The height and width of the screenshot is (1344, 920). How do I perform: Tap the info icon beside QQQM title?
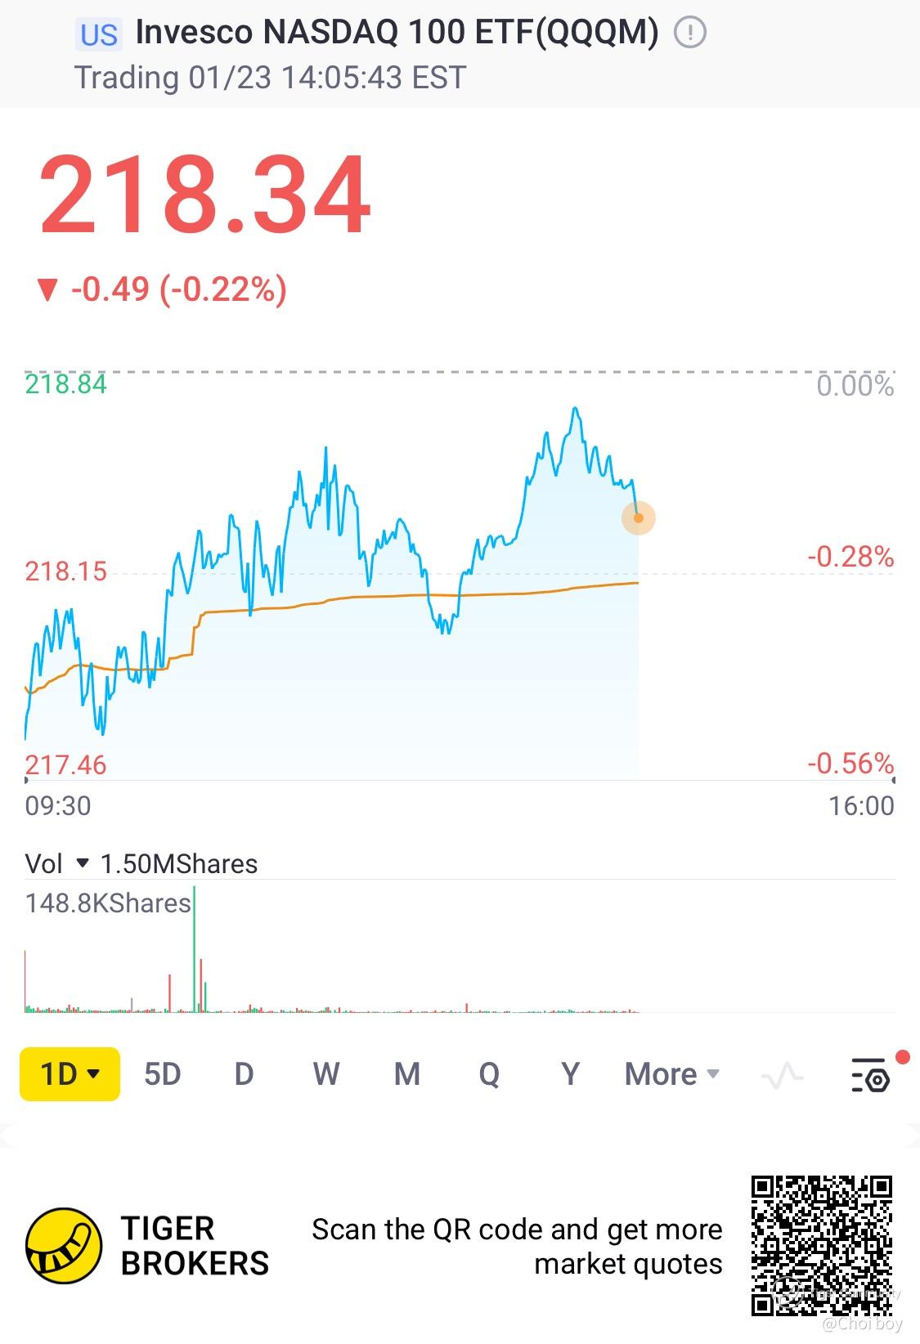(x=689, y=33)
